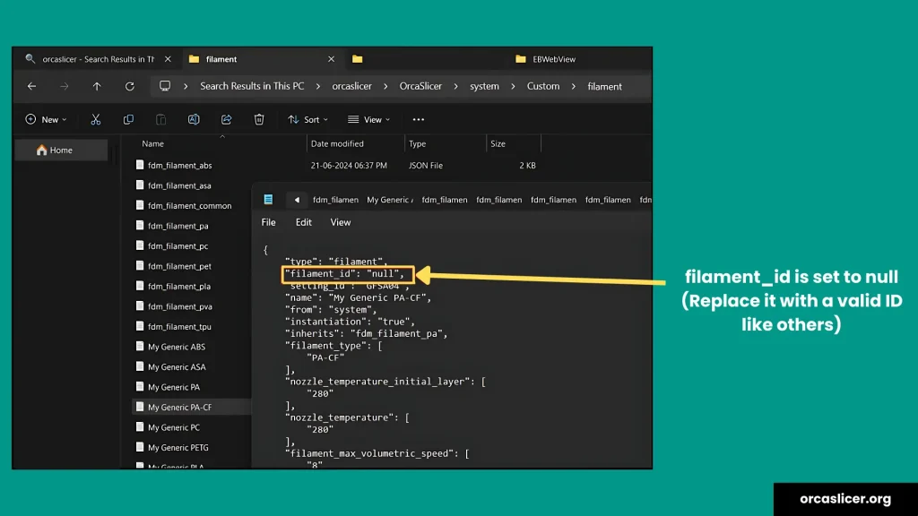Click the orcaslicer breadcrumb
The height and width of the screenshot is (516, 918).
[351, 86]
